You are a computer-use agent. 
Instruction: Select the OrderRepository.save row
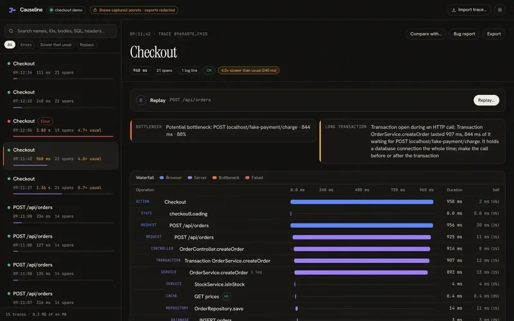pos(317,309)
